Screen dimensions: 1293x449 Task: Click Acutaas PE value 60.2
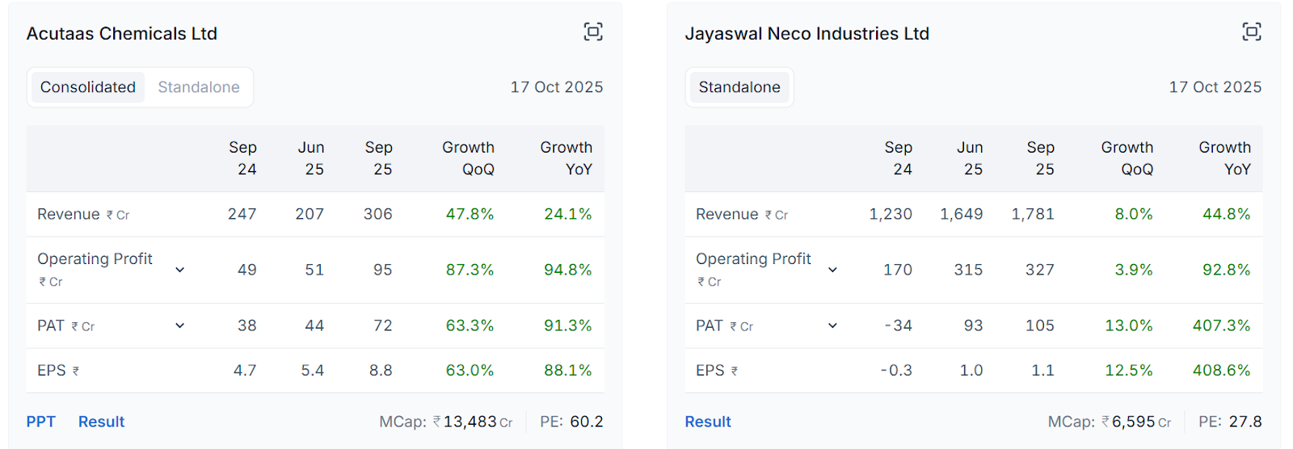(587, 422)
